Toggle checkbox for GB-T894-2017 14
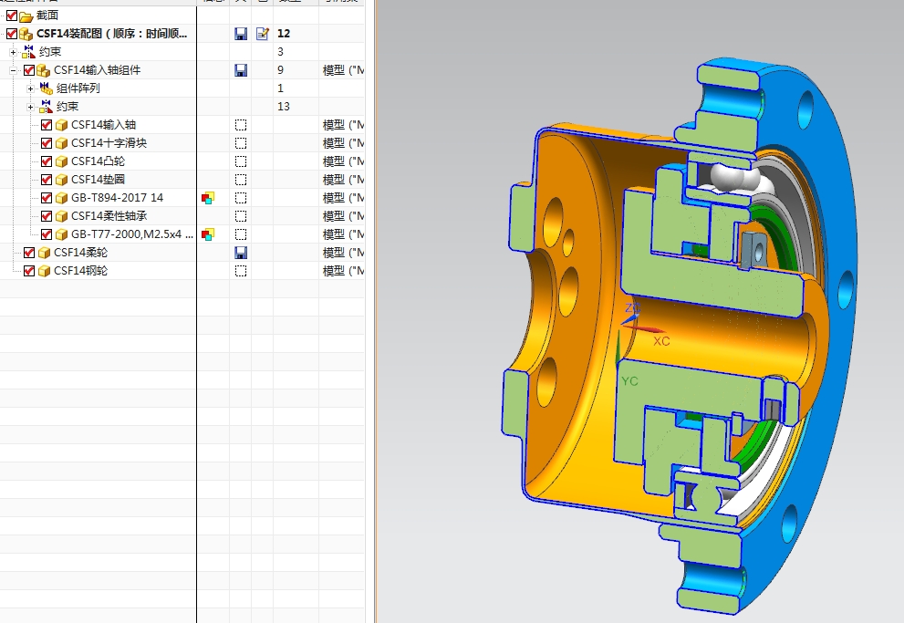This screenshot has width=904, height=623. (x=47, y=198)
